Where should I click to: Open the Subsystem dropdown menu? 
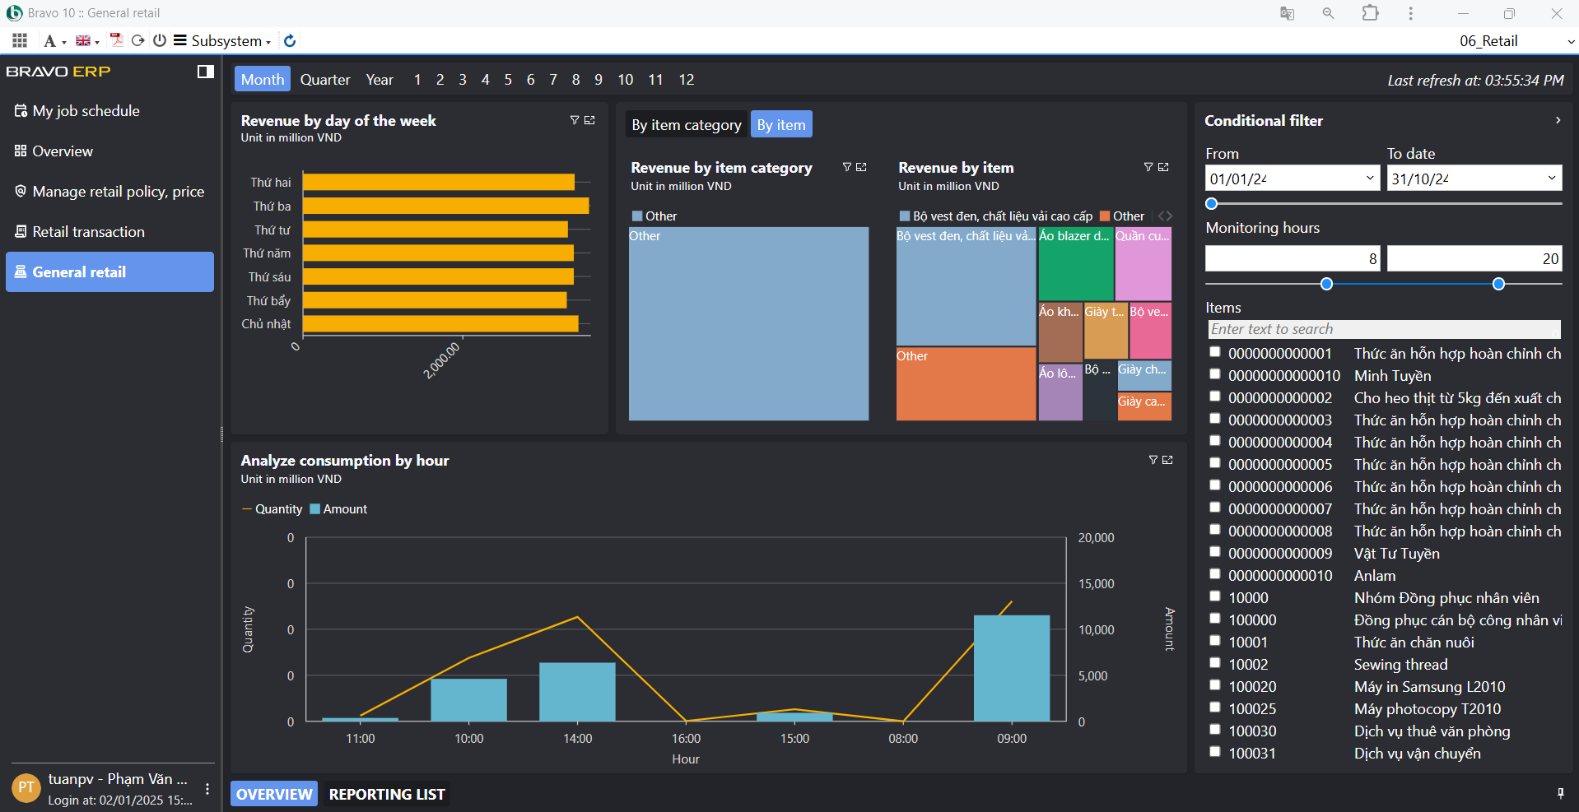pos(223,40)
